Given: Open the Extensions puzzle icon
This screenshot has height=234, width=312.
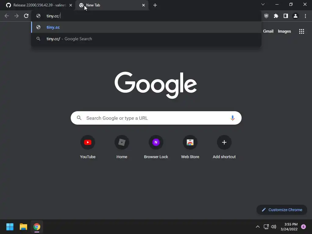Looking at the screenshot, I should (x=276, y=16).
